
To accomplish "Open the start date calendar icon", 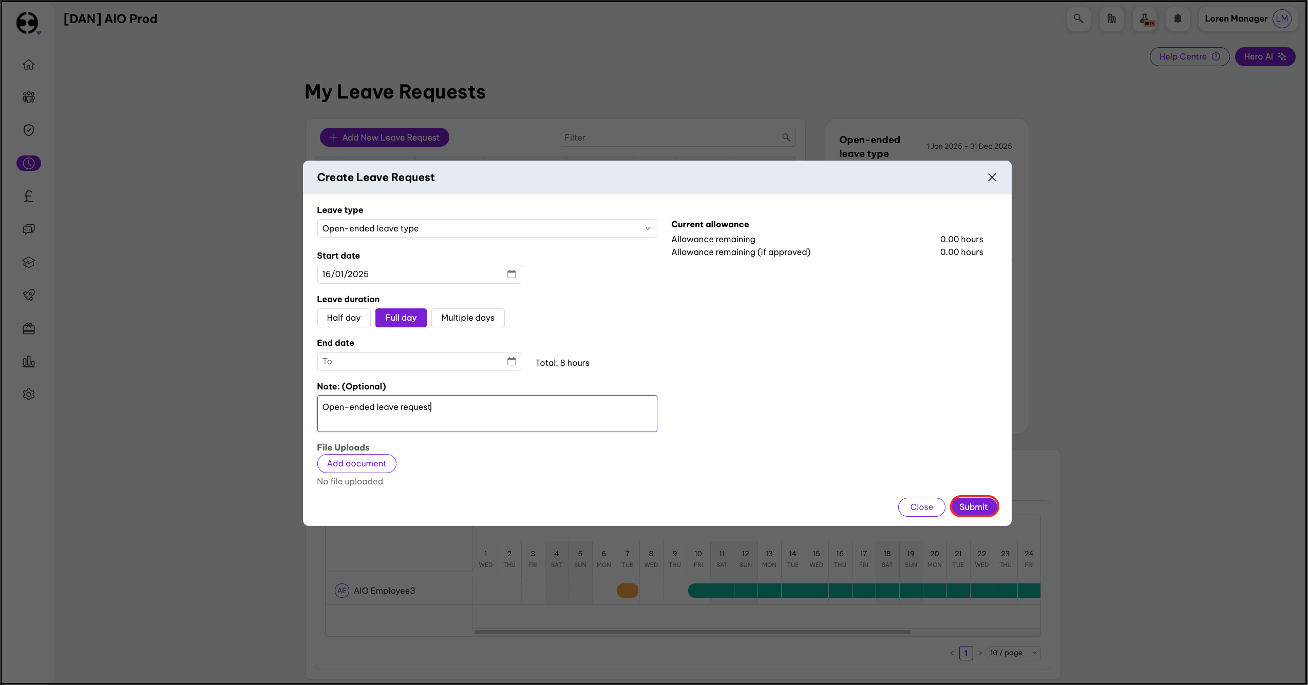I will point(511,274).
